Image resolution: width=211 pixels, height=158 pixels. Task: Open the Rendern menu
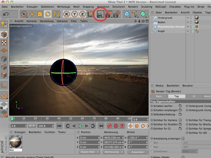click(133, 7)
